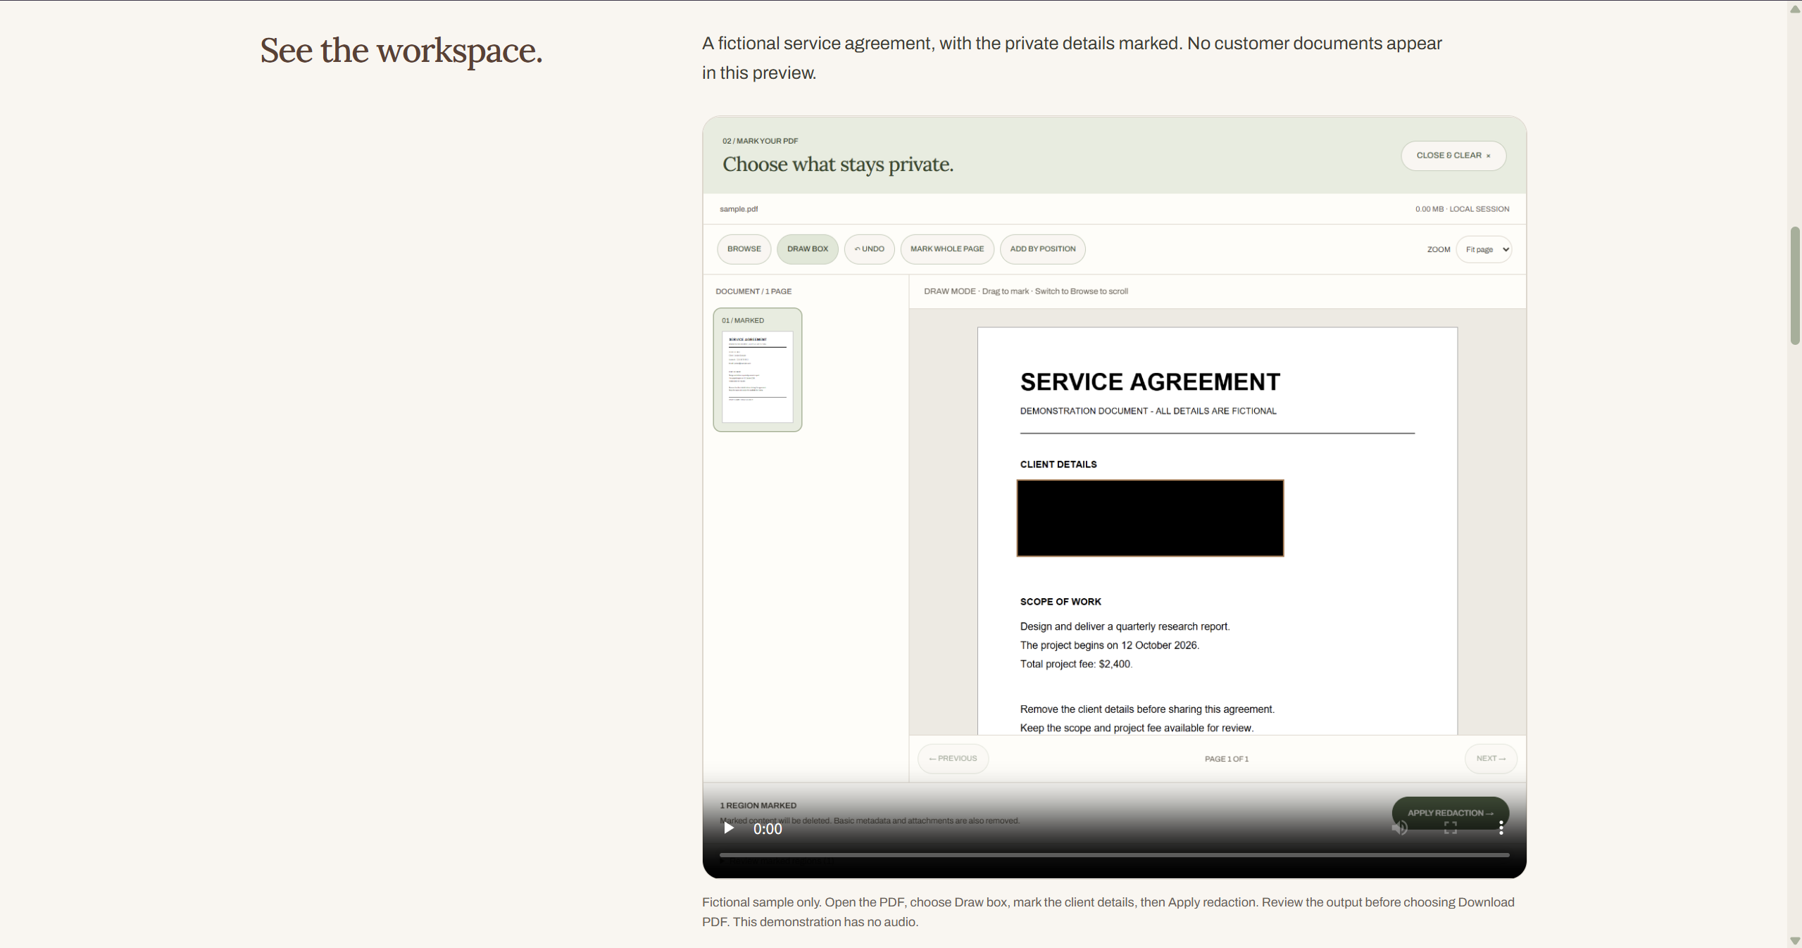Click the Previous page button

pyautogui.click(x=953, y=759)
